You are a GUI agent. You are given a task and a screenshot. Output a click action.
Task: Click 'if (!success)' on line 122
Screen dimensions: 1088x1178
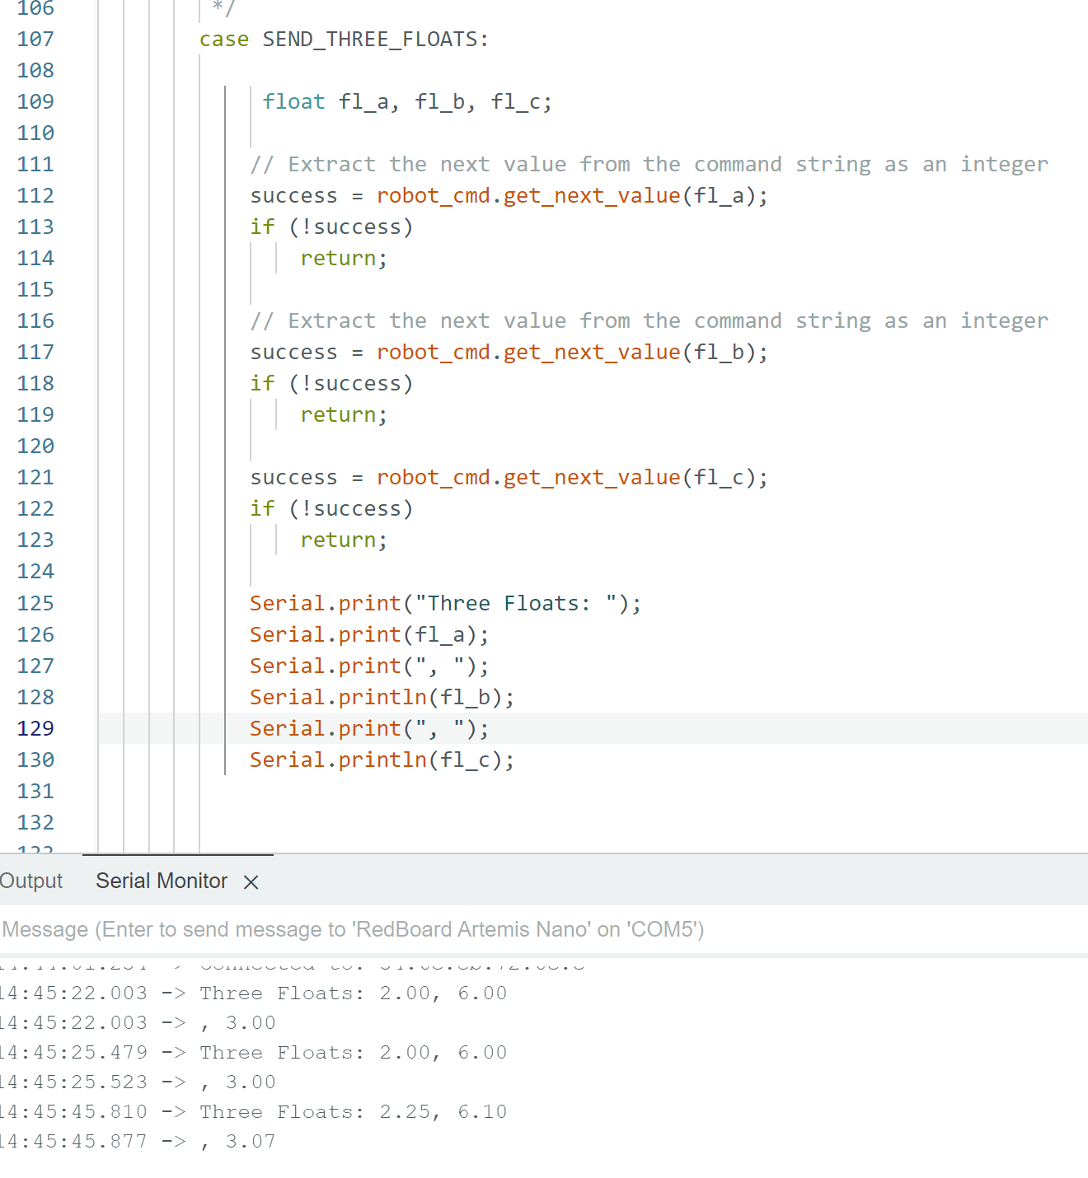331,508
